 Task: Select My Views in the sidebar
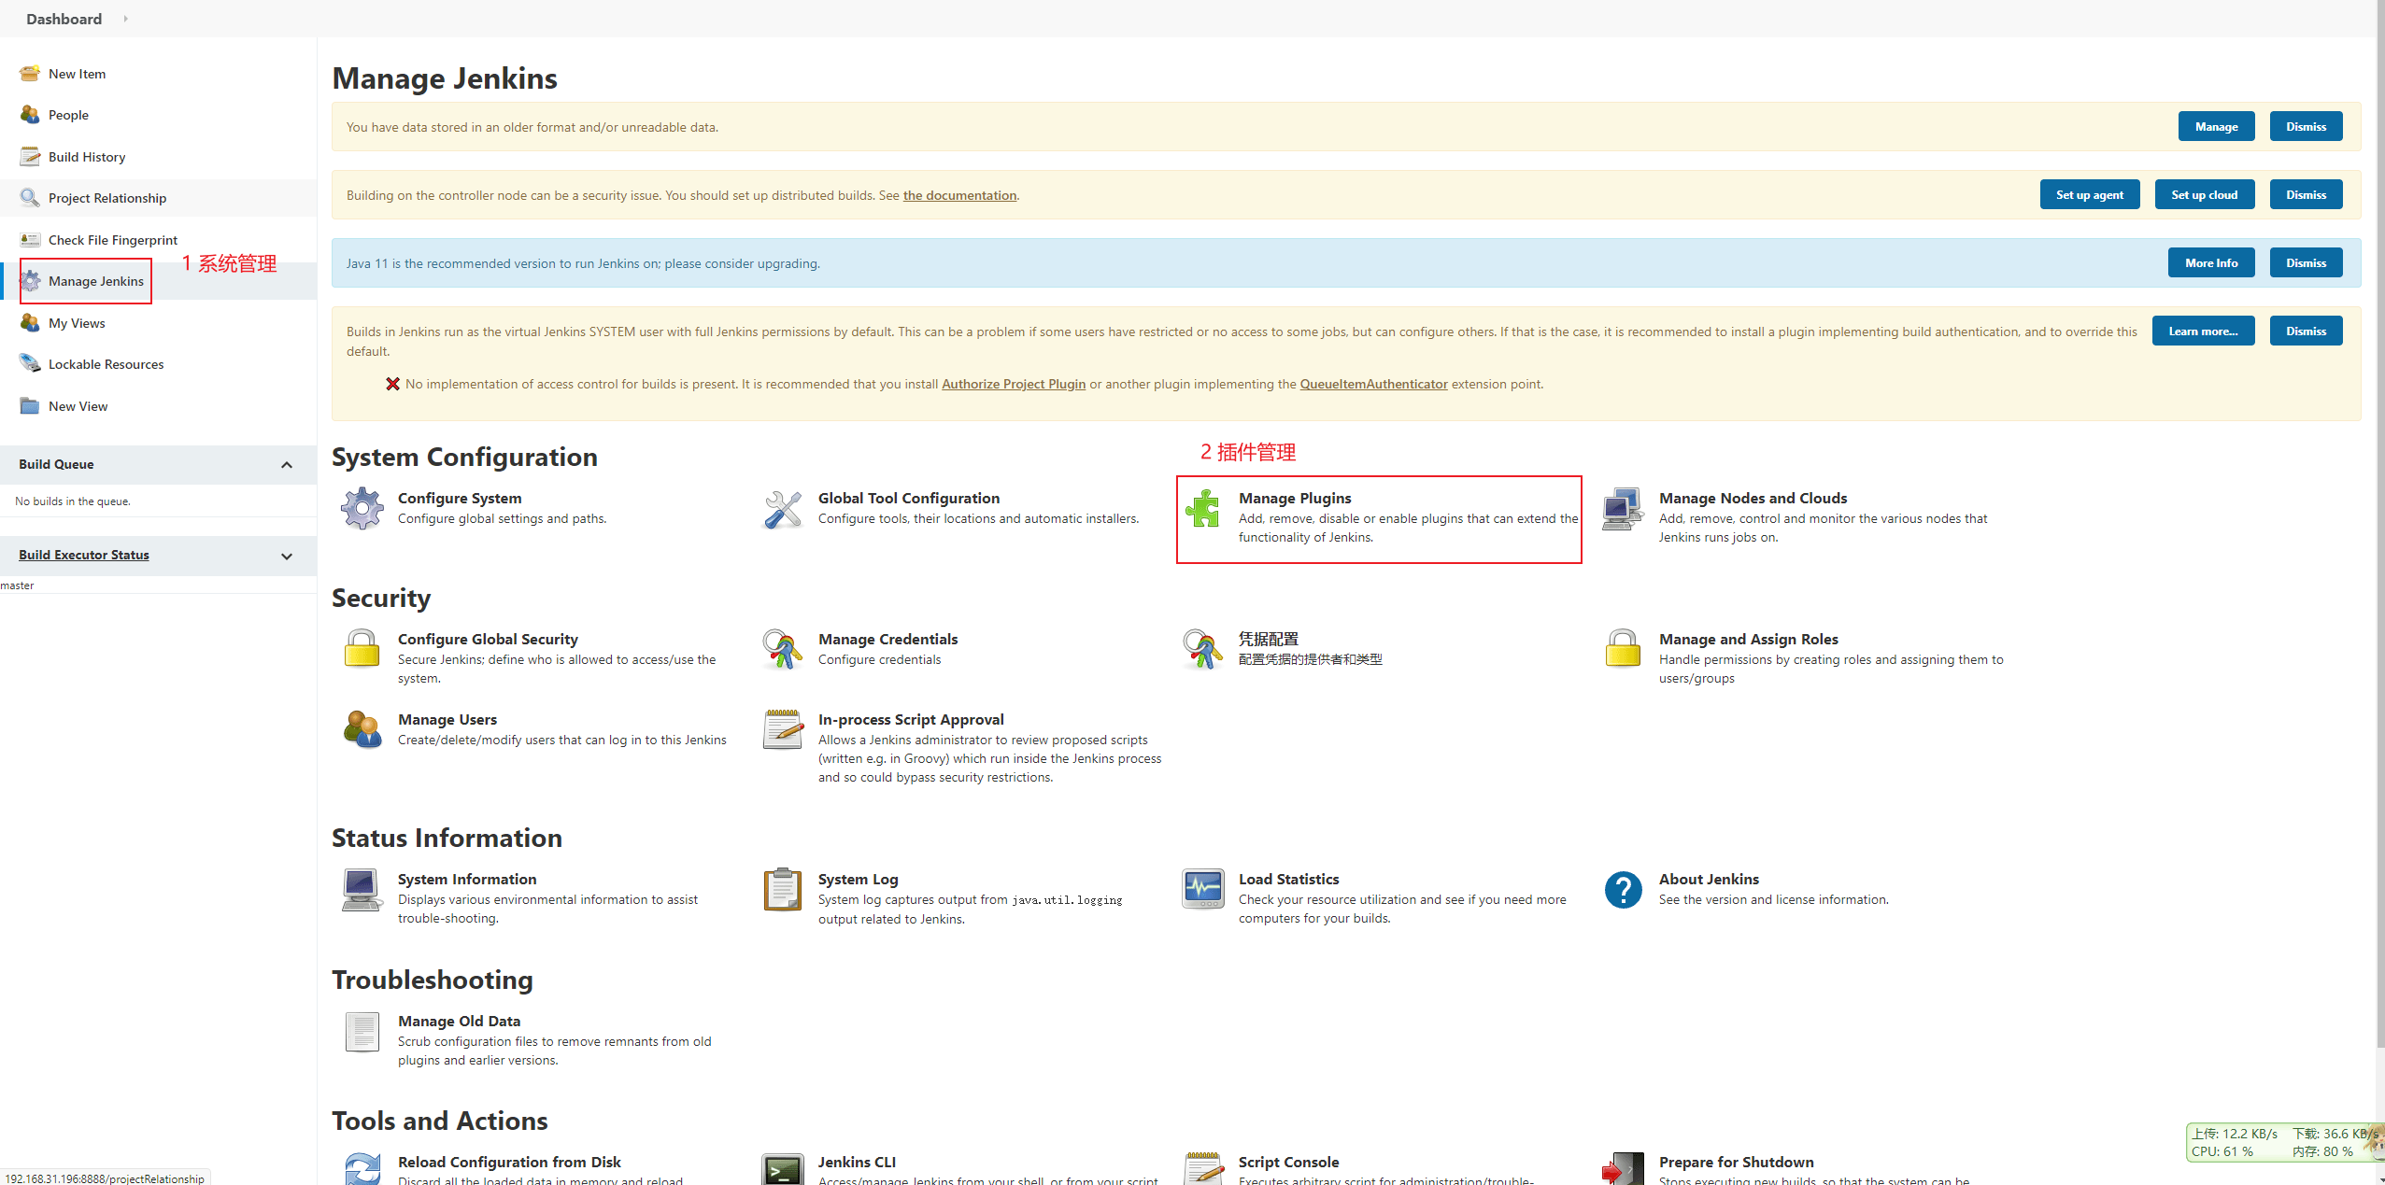pyautogui.click(x=77, y=323)
